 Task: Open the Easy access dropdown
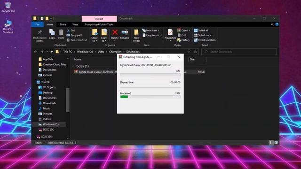pyautogui.click(x=151, y=35)
